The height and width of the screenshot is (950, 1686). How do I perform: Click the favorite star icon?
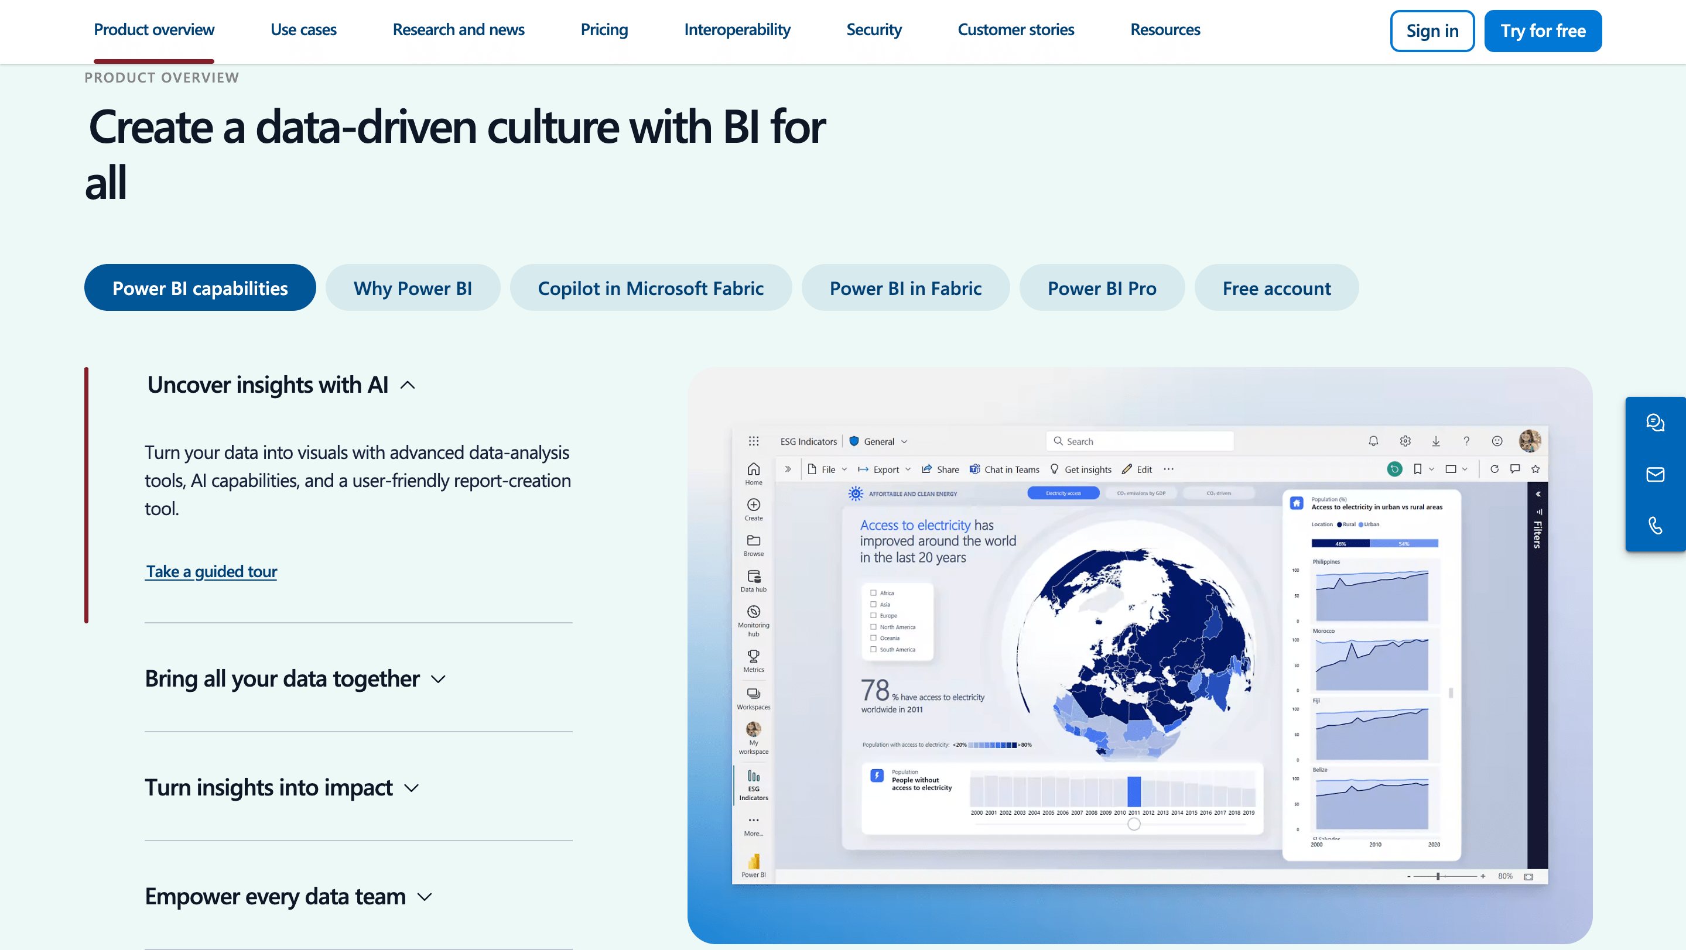click(1535, 468)
